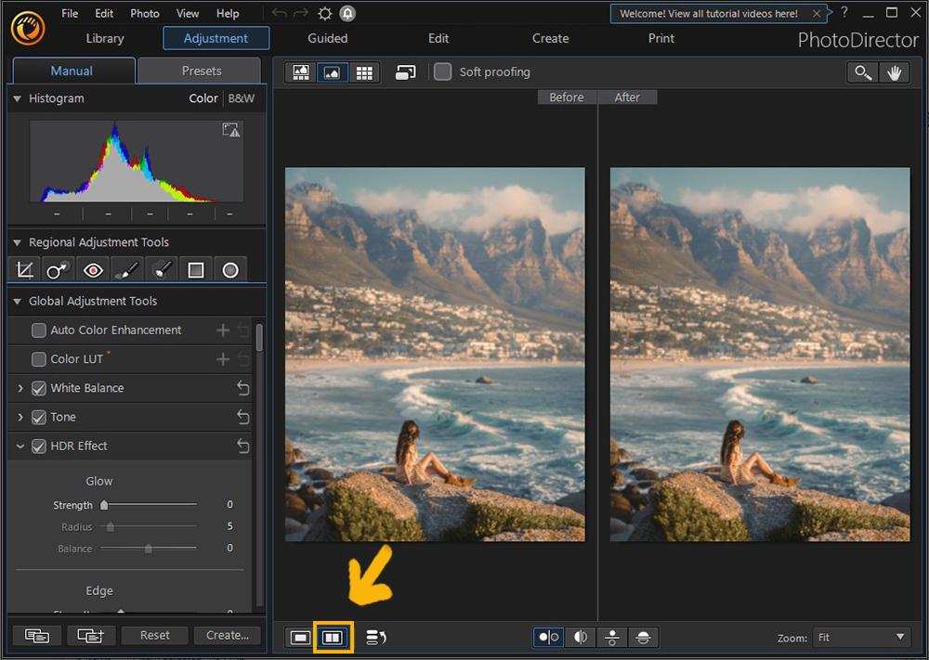929x660 pixels.
Task: Select the Crop and Rotate tool
Action: 24,269
